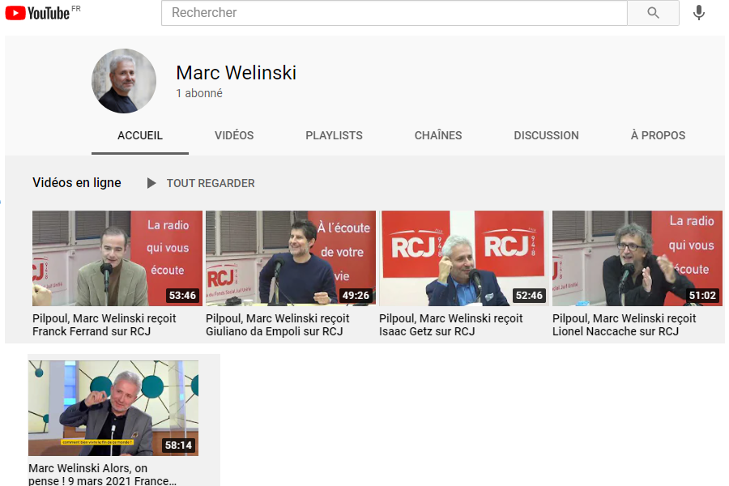Switch to the CHAÎNES tab
Image resolution: width=729 pixels, height=486 pixels.
point(437,135)
